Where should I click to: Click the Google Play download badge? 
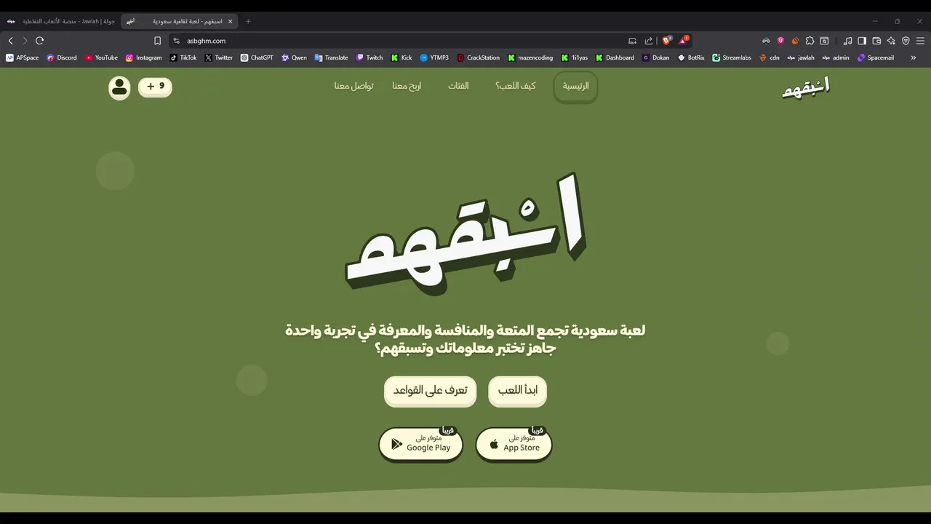click(x=420, y=444)
